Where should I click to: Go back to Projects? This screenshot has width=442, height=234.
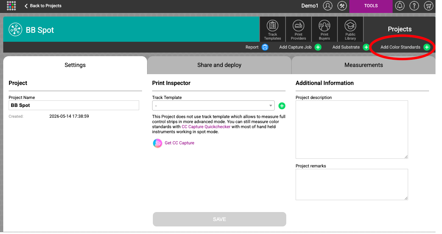(x=43, y=6)
